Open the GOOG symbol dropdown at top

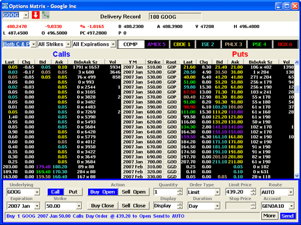(x=26, y=15)
